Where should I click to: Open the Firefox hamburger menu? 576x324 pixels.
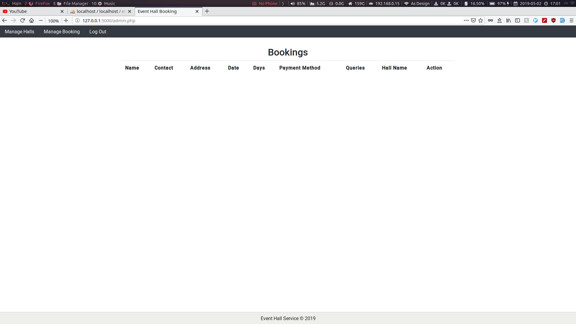point(571,20)
